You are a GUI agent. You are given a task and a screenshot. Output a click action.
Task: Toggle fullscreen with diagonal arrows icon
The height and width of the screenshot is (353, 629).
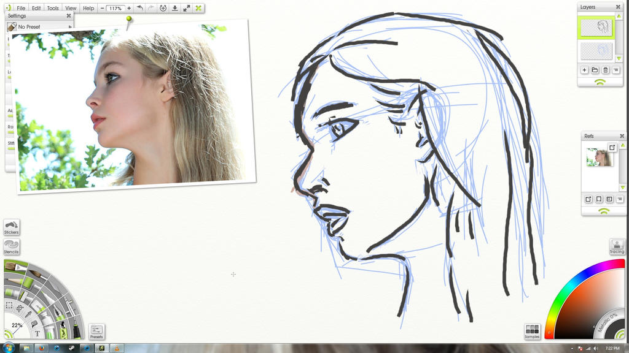pyautogui.click(x=187, y=8)
